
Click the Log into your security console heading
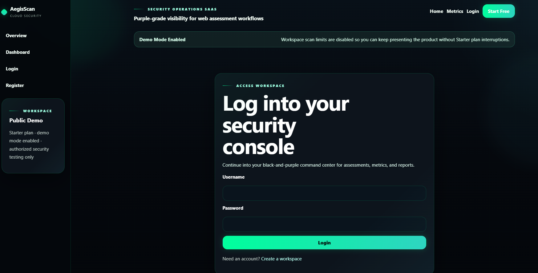point(285,125)
